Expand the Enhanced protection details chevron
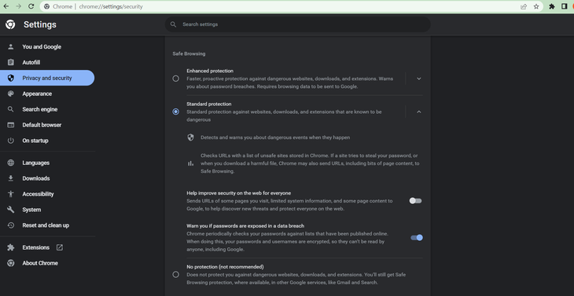Image resolution: width=574 pixels, height=296 pixels. (419, 79)
